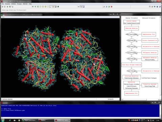Click the Advanced Procedure heading
This screenshot has width=162, height=122.
[149, 18]
